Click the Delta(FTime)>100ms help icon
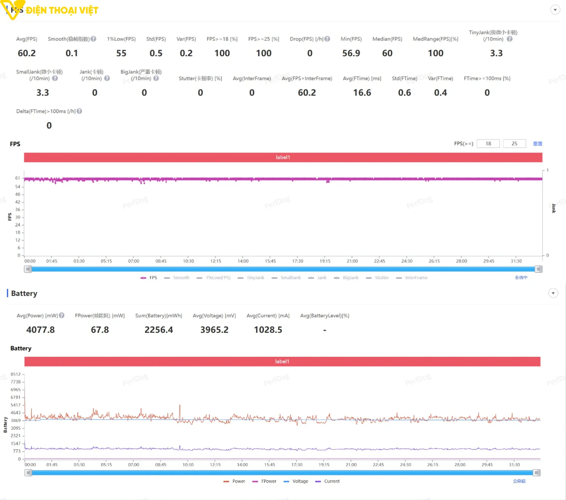 (79, 111)
